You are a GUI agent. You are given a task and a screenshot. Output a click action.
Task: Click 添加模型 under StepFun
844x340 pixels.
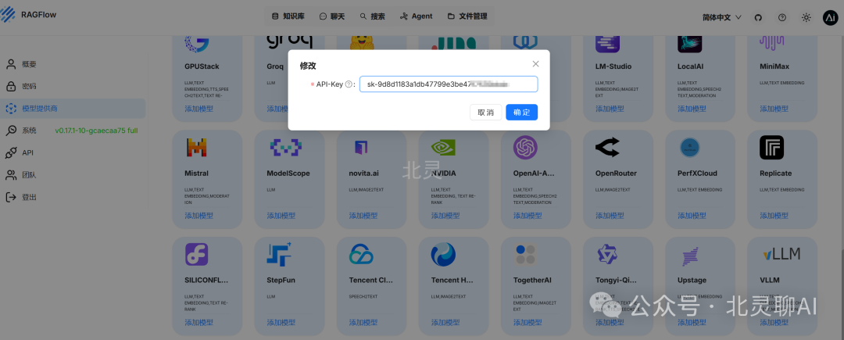[x=281, y=322]
